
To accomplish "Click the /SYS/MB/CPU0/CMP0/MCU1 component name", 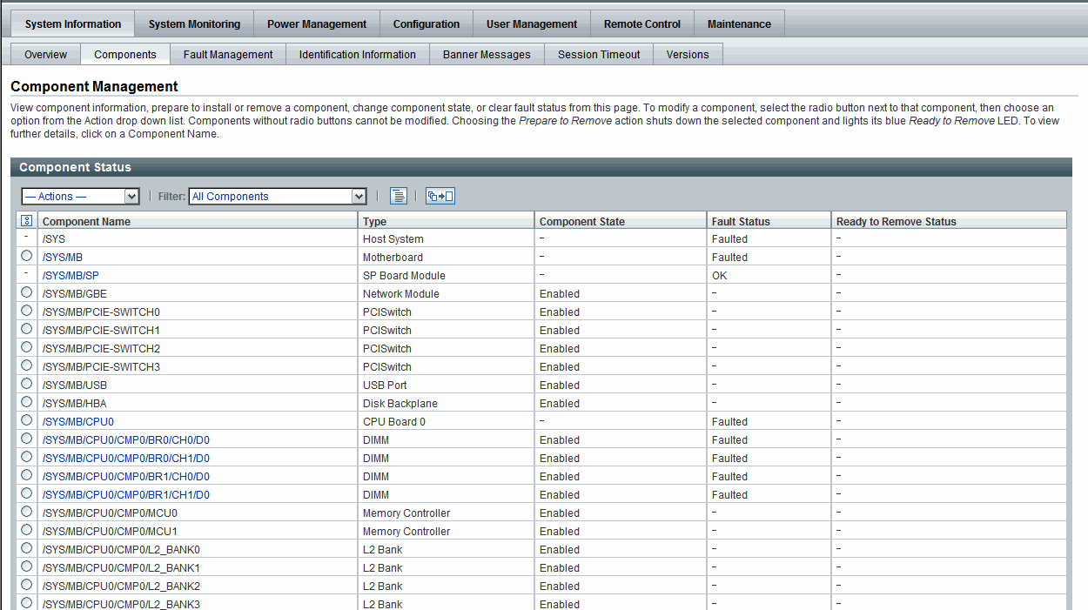I will click(x=110, y=532).
